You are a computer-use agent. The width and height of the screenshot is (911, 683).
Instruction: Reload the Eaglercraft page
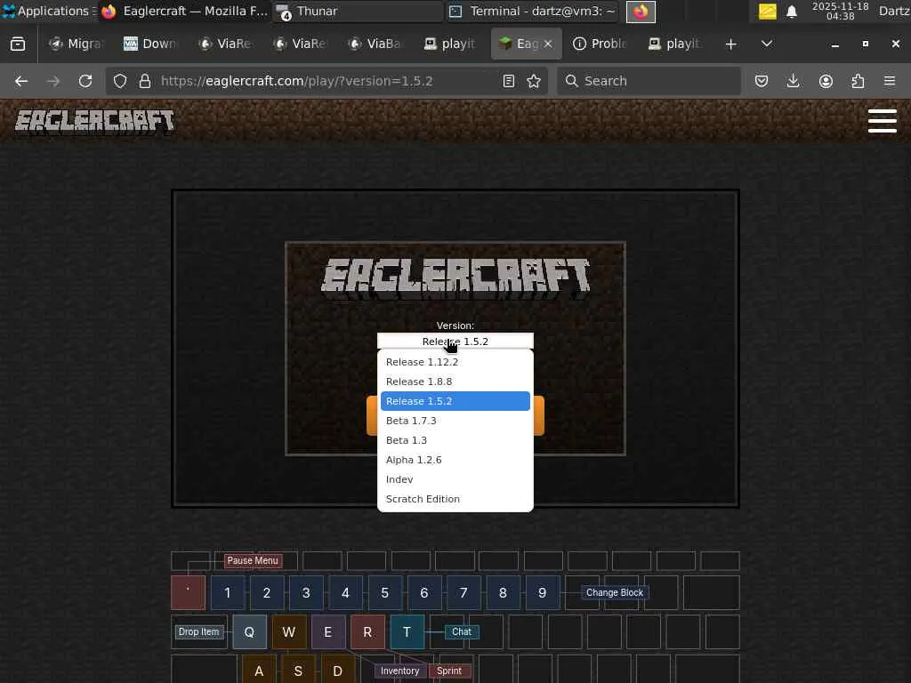(x=85, y=81)
